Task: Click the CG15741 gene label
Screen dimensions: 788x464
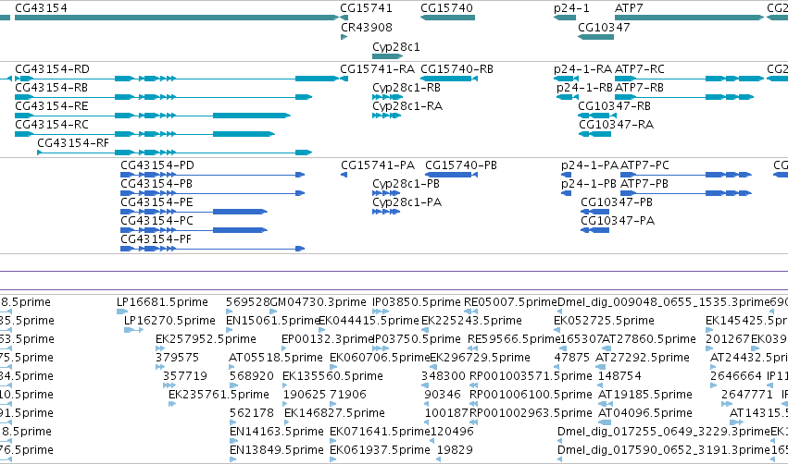Action: pos(366,8)
